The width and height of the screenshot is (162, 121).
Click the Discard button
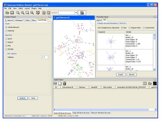132,75
